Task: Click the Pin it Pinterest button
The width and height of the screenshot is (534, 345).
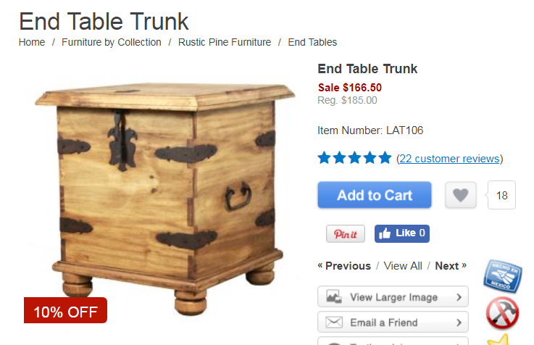Action: pos(346,233)
